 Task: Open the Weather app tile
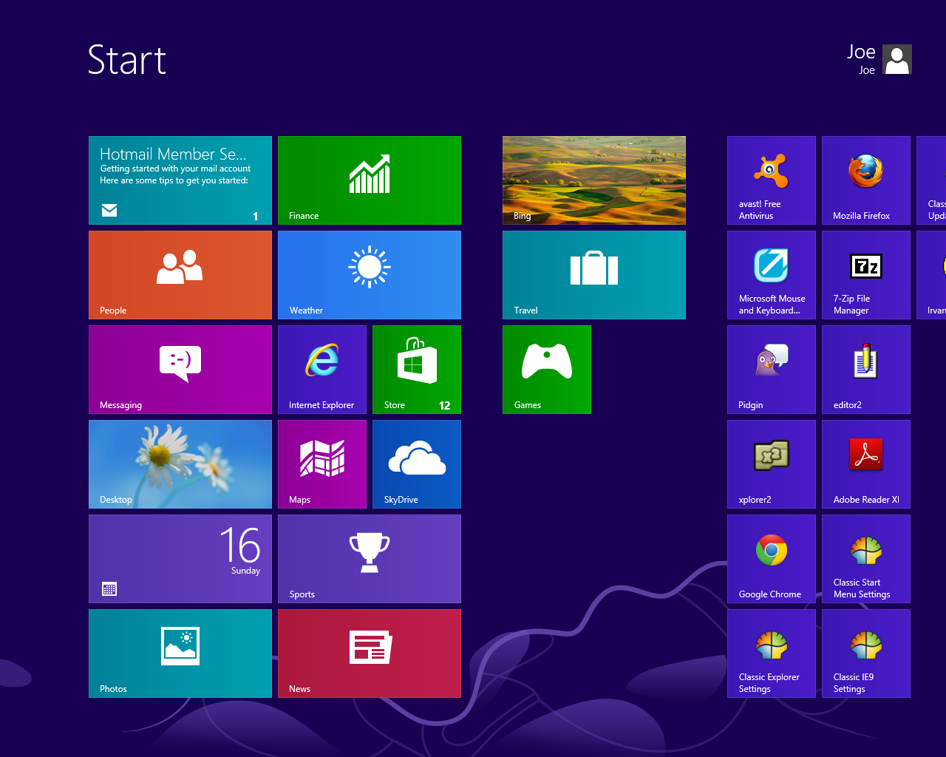coord(369,274)
